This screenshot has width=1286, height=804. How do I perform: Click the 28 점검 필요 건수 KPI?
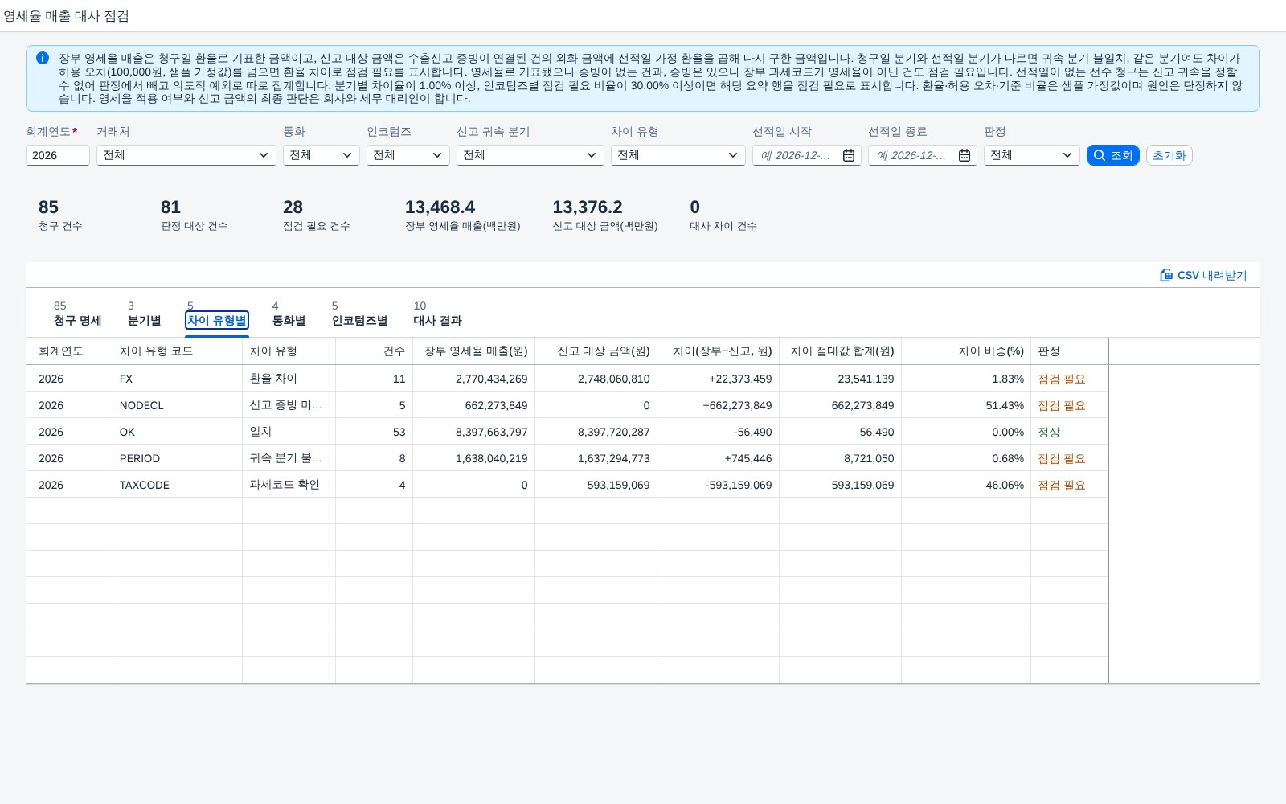coord(316,215)
